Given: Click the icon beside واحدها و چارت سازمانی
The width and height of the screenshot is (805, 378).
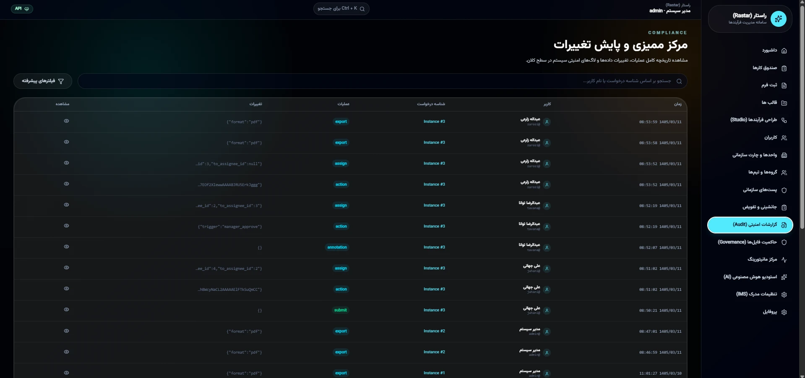Looking at the screenshot, I should (x=784, y=155).
